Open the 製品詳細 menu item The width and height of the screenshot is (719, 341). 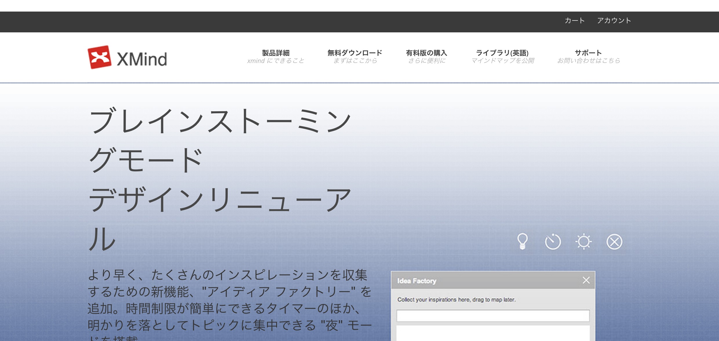(275, 57)
